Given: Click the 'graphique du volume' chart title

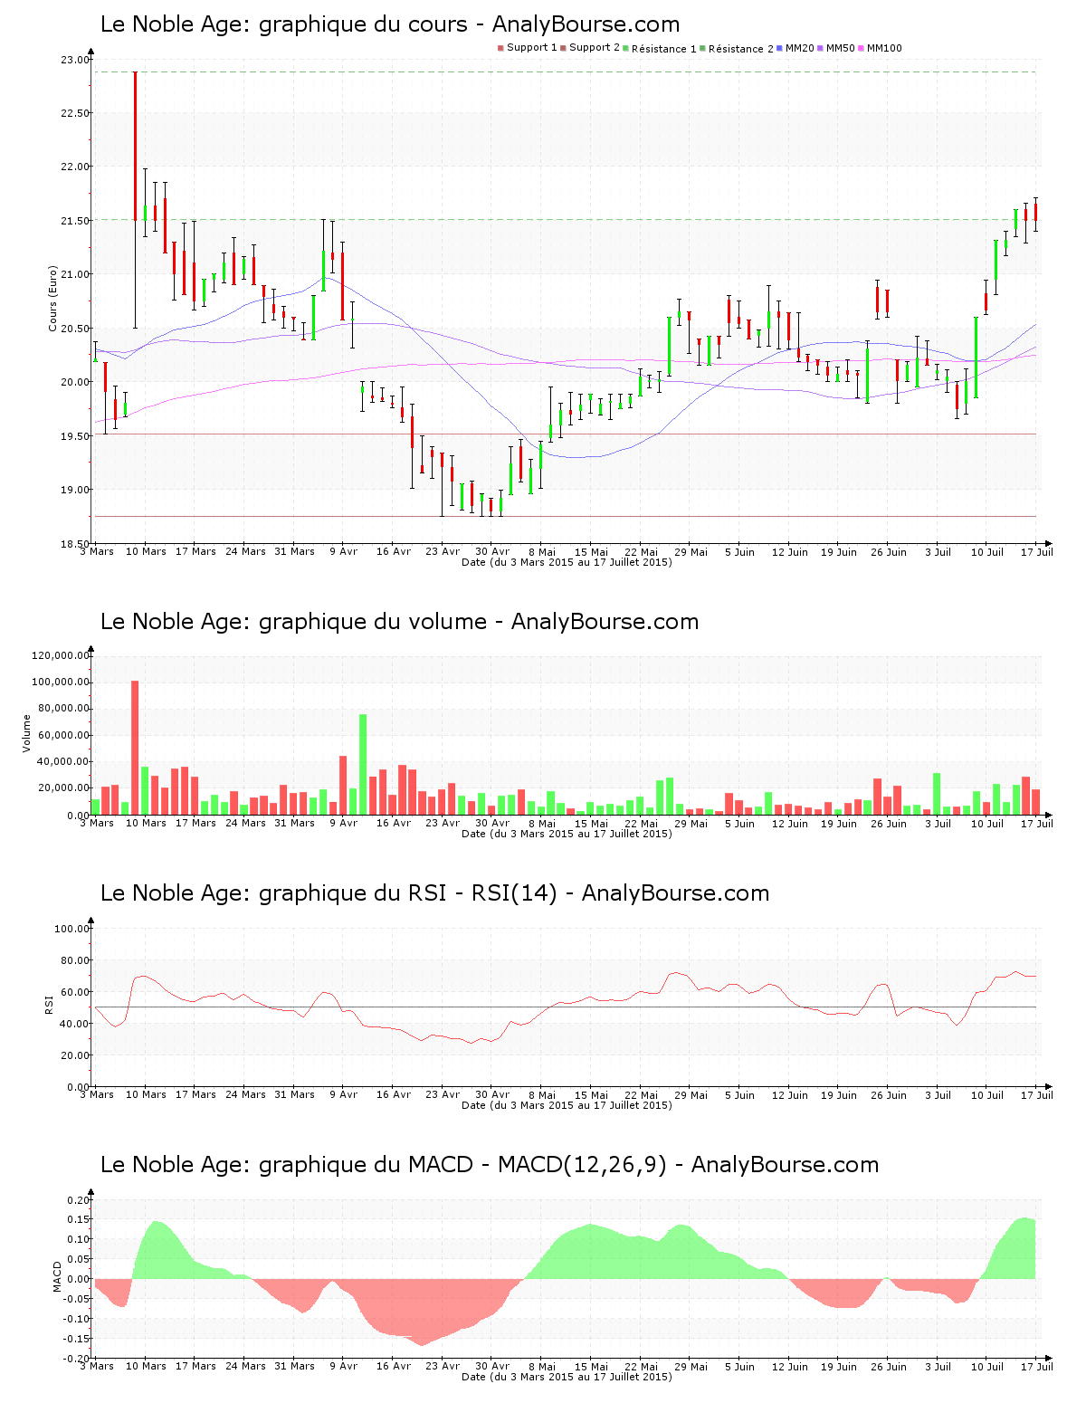Looking at the screenshot, I should click(399, 622).
